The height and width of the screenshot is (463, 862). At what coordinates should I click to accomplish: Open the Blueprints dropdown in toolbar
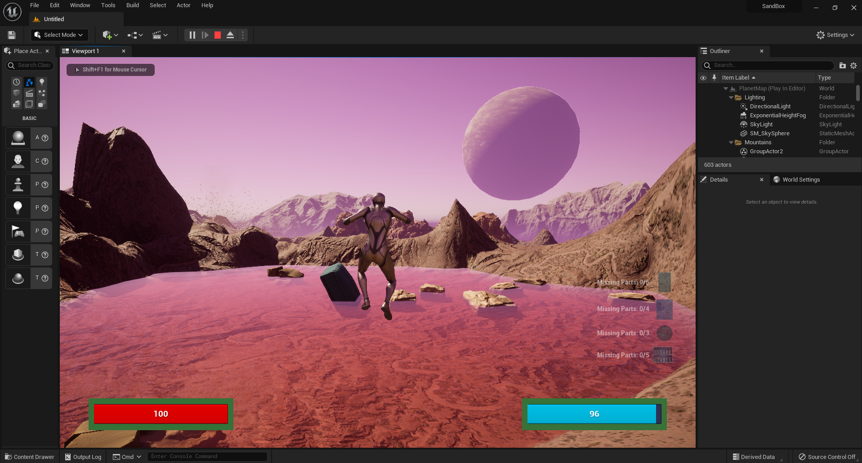pyautogui.click(x=135, y=35)
